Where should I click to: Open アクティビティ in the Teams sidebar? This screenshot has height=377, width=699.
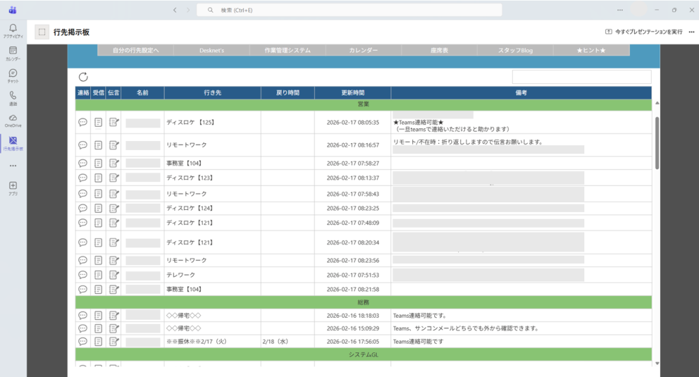tap(13, 31)
